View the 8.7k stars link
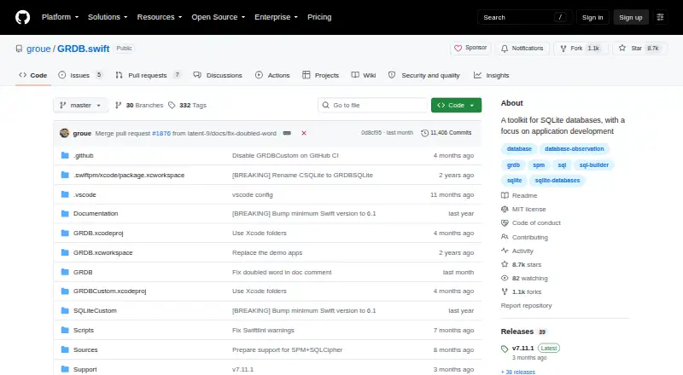The image size is (683, 375). 522,264
